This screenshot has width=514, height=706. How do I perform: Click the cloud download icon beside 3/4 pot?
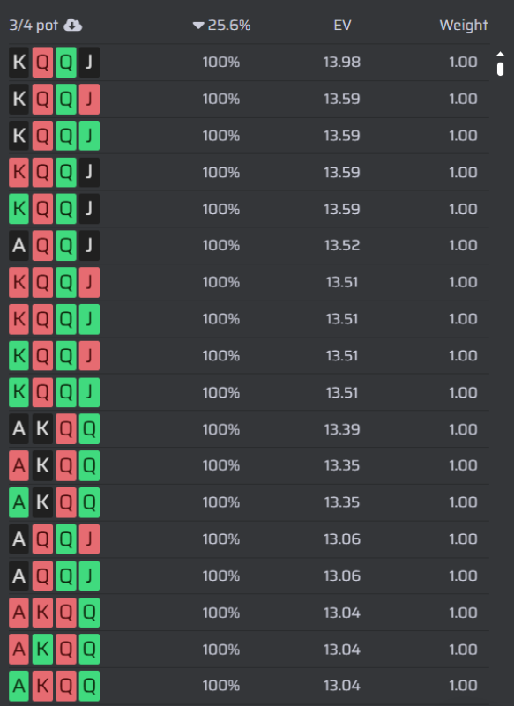point(72,26)
